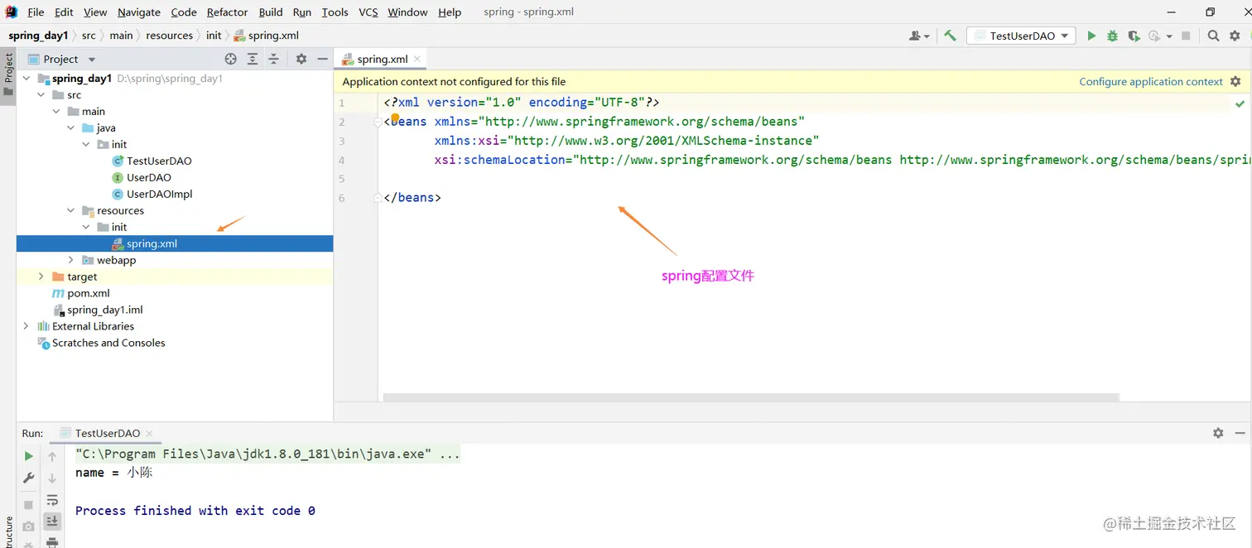Open the File menu
Image resolution: width=1252 pixels, height=548 pixels.
[x=36, y=12]
